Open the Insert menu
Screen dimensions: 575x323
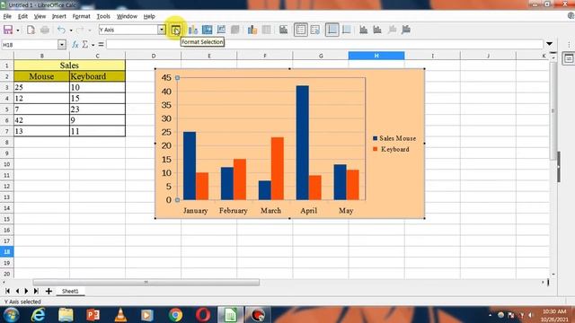pos(59,16)
